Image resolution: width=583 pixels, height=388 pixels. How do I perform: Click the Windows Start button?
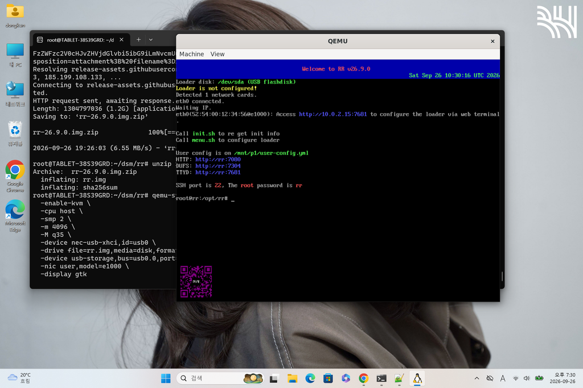point(166,378)
